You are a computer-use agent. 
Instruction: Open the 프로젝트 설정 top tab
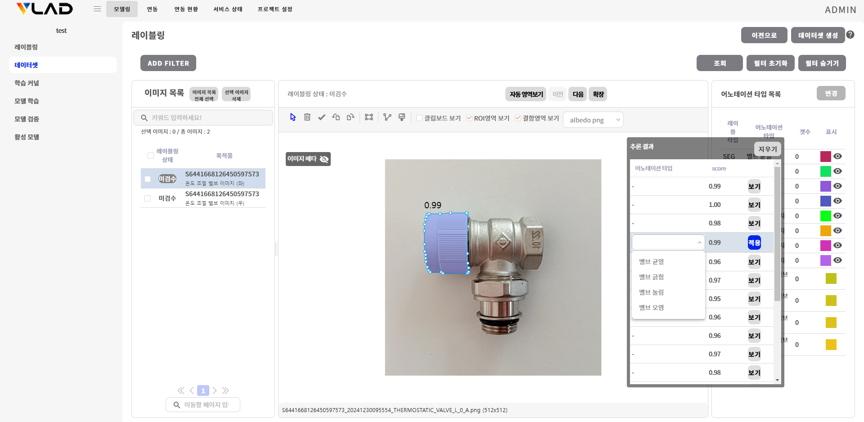[x=275, y=9]
